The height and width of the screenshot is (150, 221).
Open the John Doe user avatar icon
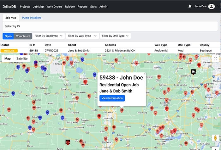pyautogui.click(x=212, y=6)
